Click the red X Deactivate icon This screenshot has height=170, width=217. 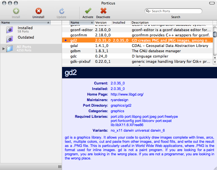pyautogui.click(x=103, y=11)
